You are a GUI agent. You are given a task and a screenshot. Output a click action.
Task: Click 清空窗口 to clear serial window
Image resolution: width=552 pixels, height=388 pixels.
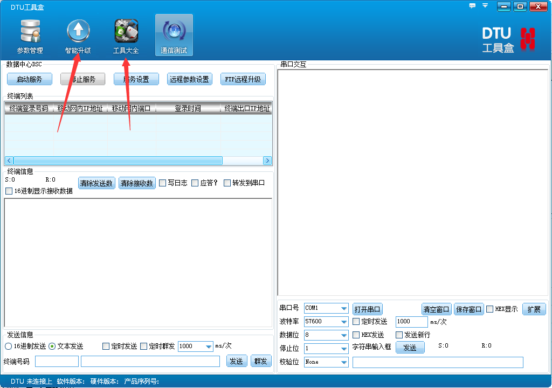pyautogui.click(x=436, y=309)
